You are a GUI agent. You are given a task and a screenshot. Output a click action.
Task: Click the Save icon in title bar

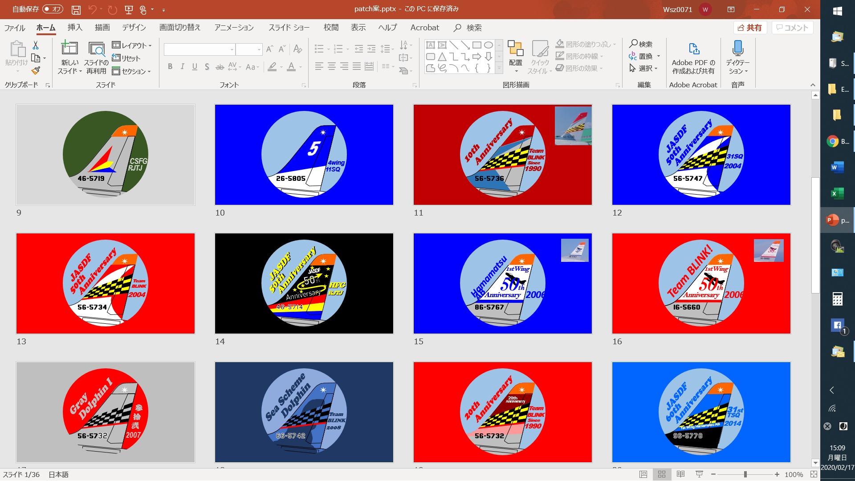[x=76, y=9]
